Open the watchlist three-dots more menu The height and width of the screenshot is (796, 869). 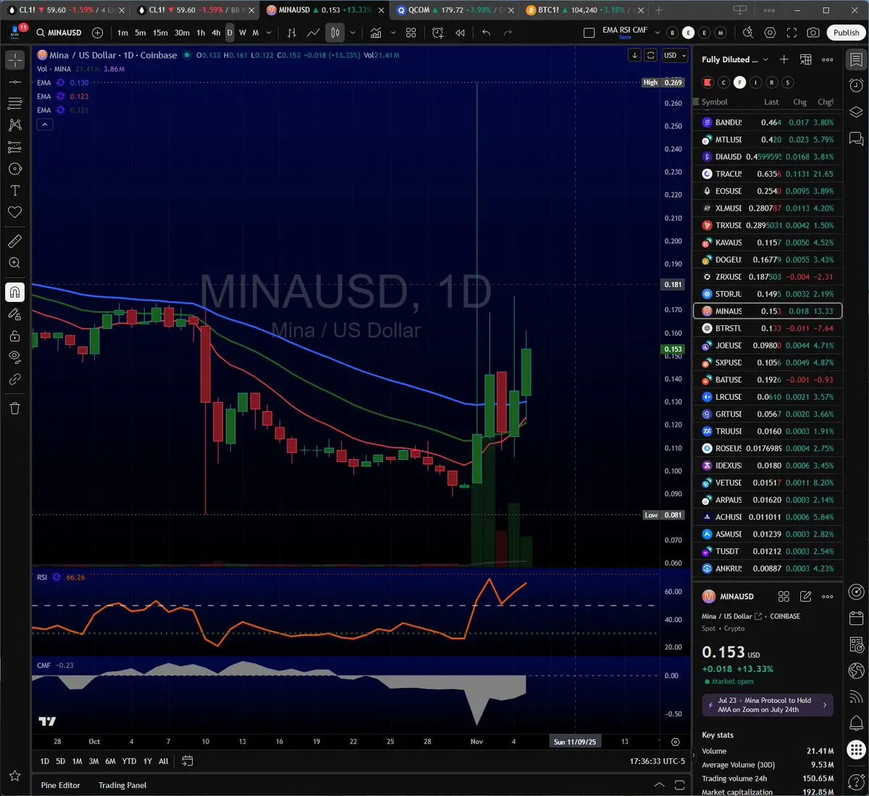coord(828,59)
